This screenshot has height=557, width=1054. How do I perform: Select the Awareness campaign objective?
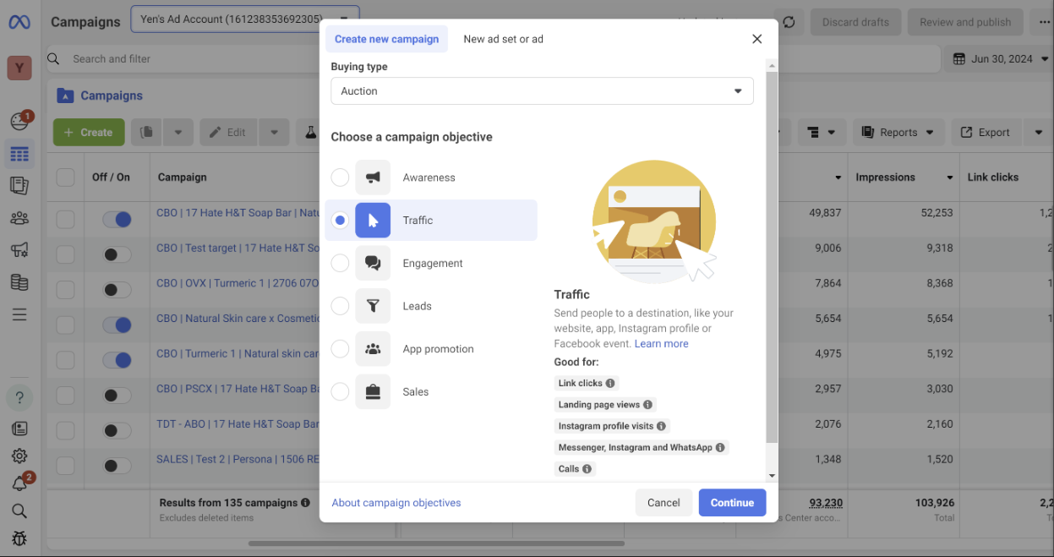[340, 177]
